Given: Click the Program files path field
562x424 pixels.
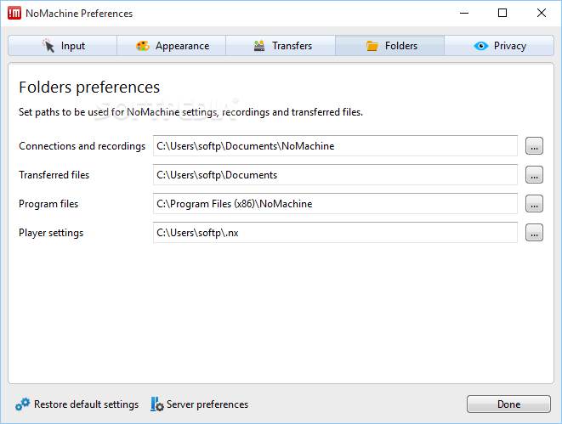Looking at the screenshot, I should tap(335, 204).
